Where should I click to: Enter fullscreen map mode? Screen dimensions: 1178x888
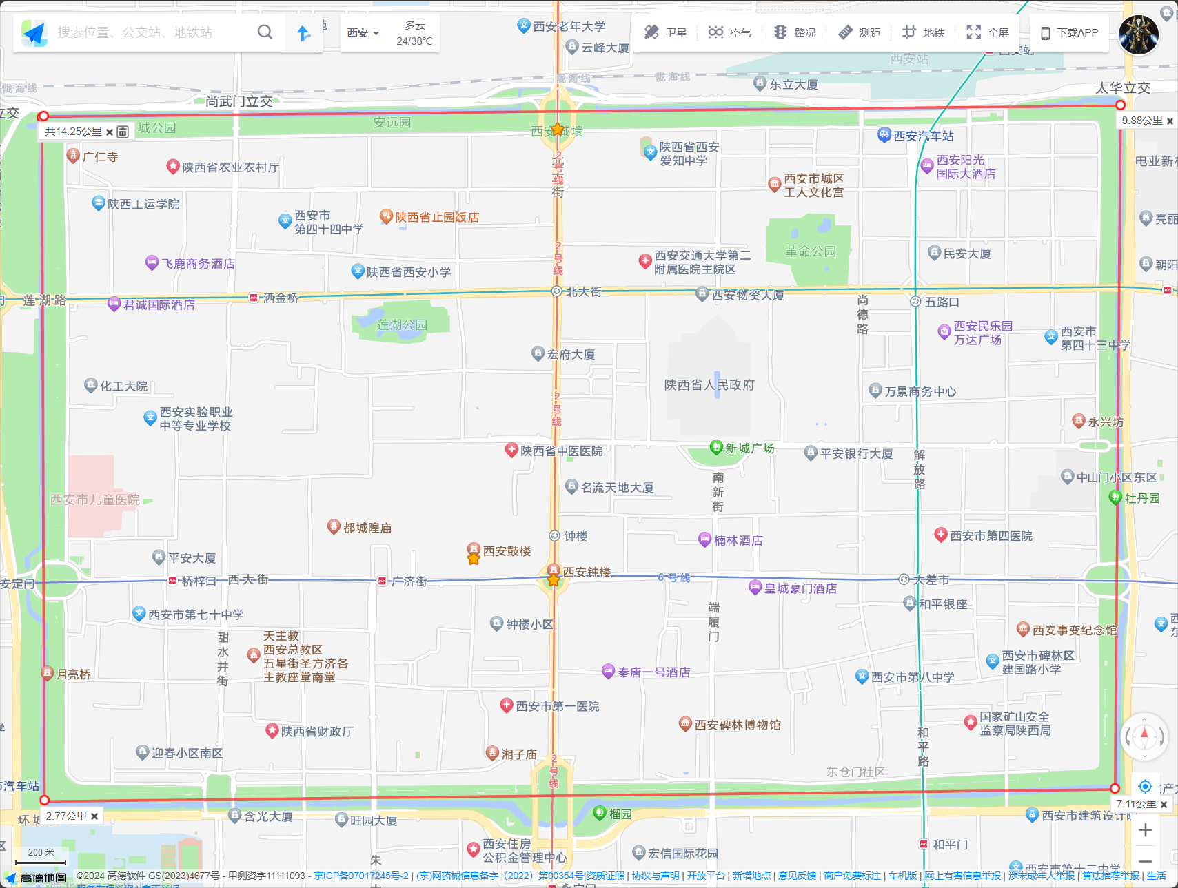click(x=988, y=32)
